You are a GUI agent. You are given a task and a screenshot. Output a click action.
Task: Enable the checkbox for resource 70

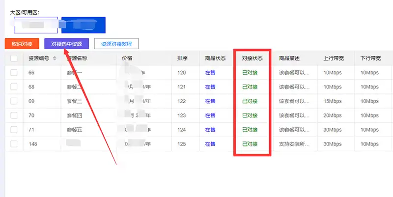coord(14,115)
